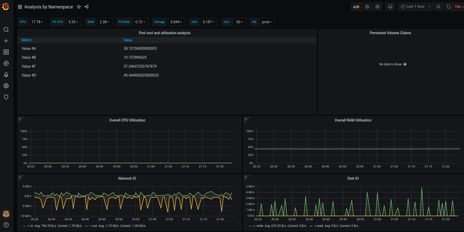Open Alerting using the bell icon
Screen dimensions: 464x232
[x=6, y=75]
